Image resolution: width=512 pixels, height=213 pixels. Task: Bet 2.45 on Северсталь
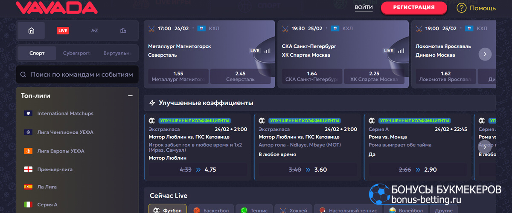pyautogui.click(x=241, y=76)
